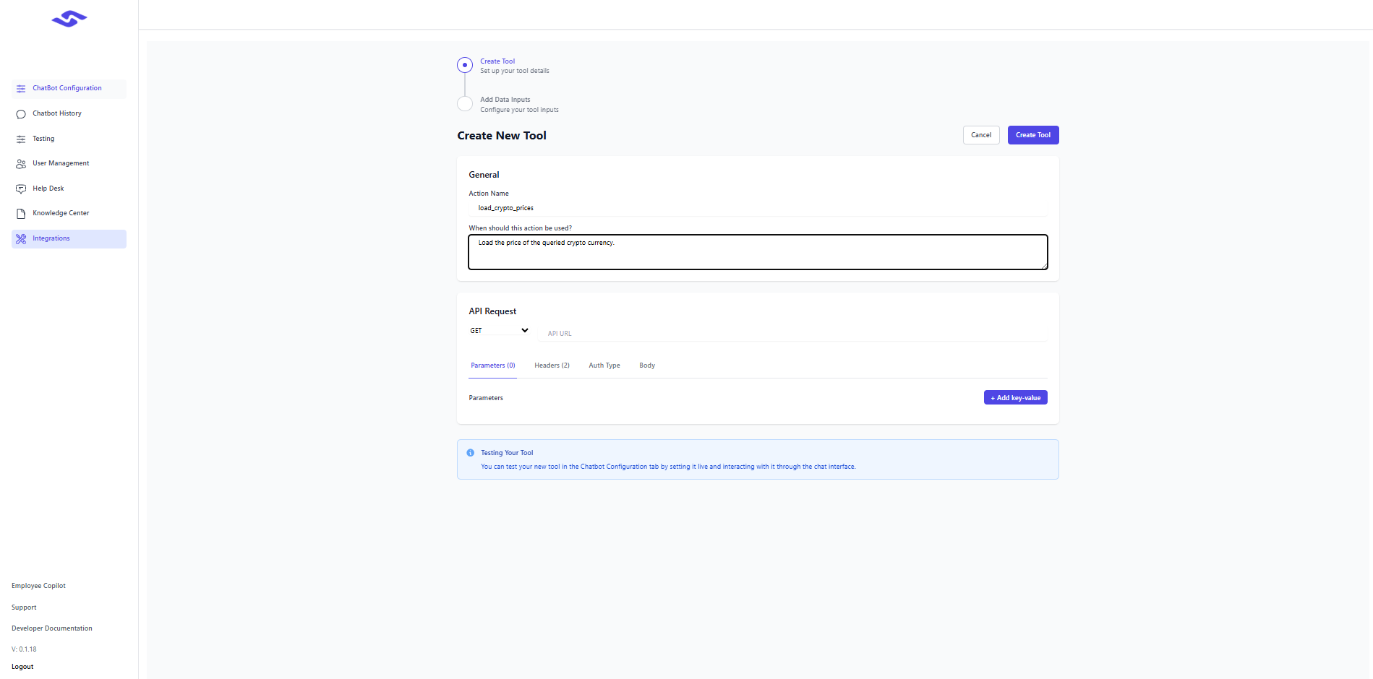Add a parameter with Add key-value button
The image size is (1373, 679).
click(1015, 398)
